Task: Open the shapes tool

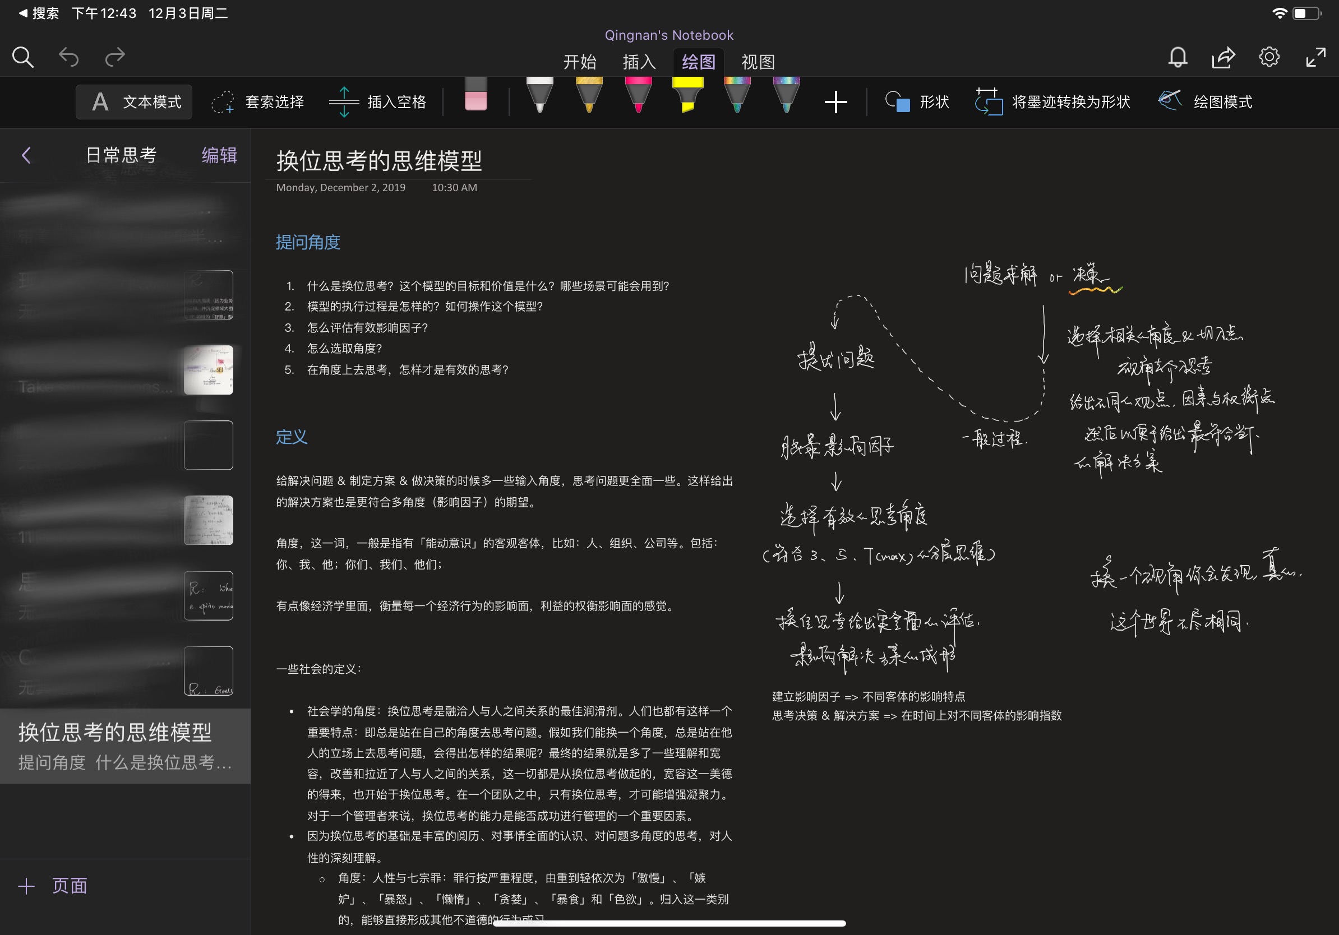Action: click(917, 102)
